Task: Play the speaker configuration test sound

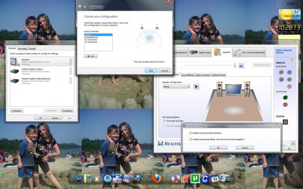Action: pyautogui.click(x=196, y=86)
